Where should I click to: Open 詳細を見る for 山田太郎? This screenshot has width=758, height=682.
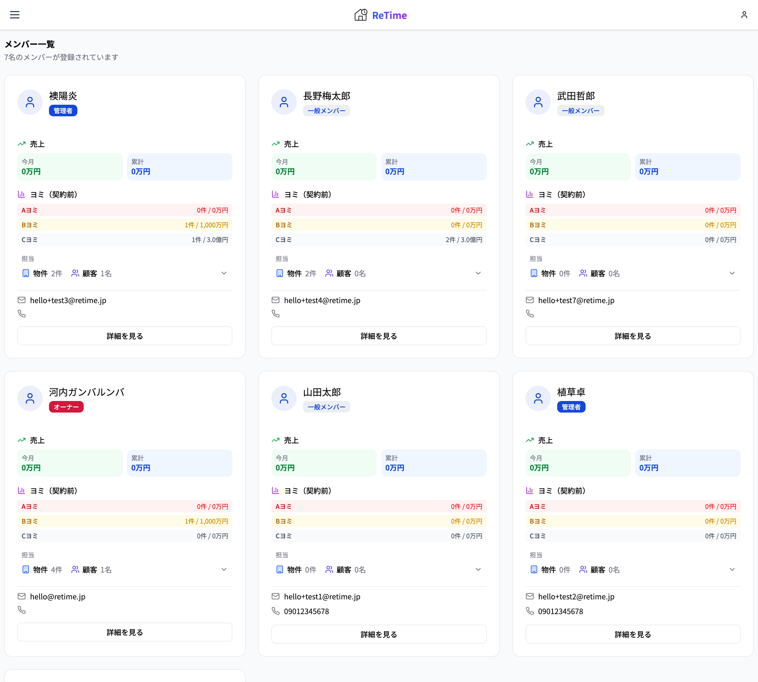point(379,634)
